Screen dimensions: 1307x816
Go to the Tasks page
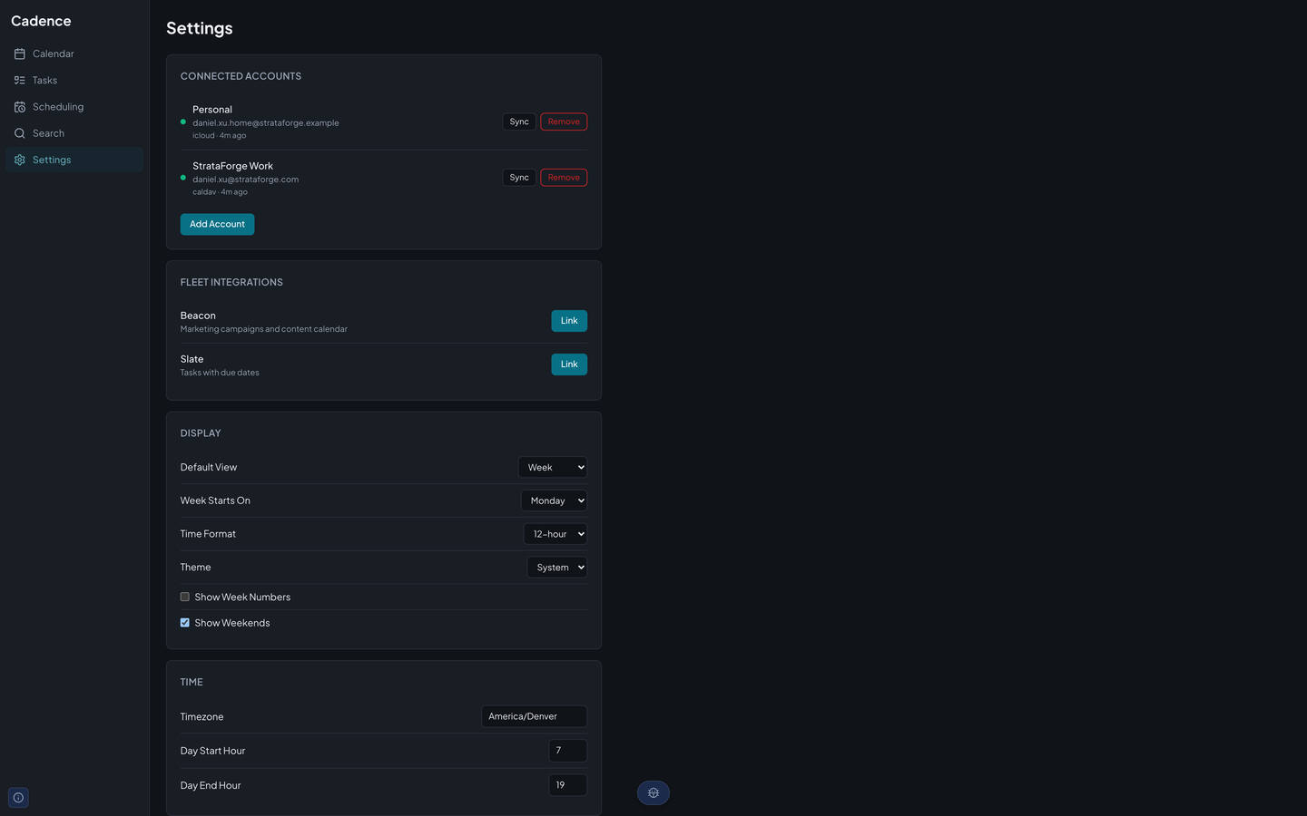[x=74, y=80]
